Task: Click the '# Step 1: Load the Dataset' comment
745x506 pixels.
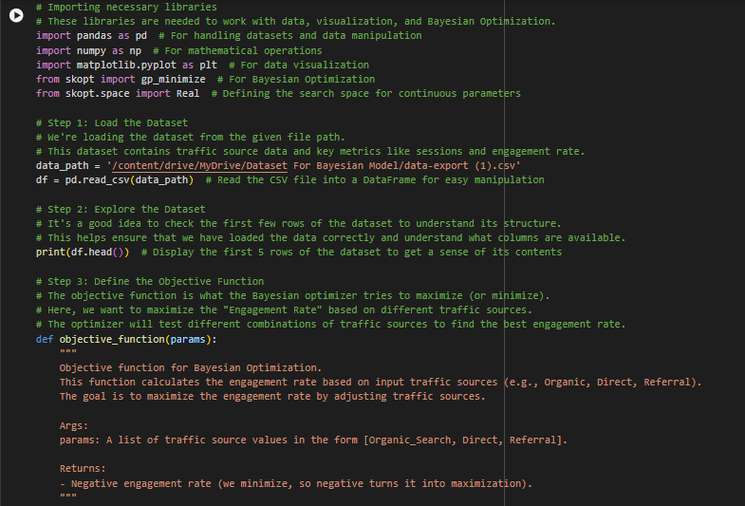Action: click(x=112, y=122)
